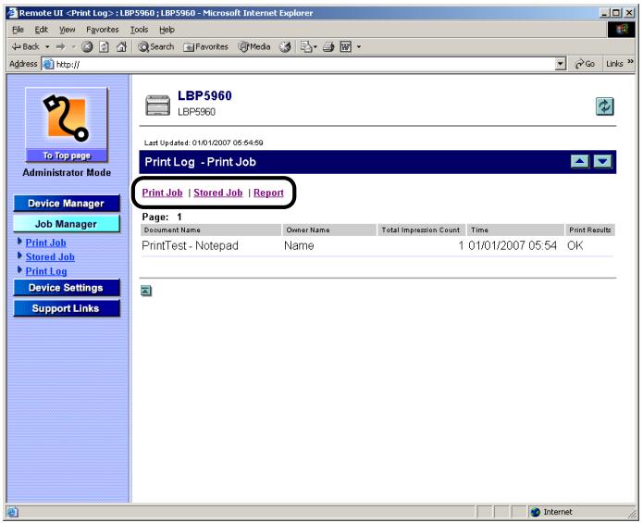643x523 pixels.
Task: Click the Owner Name column header
Action: [x=329, y=230]
